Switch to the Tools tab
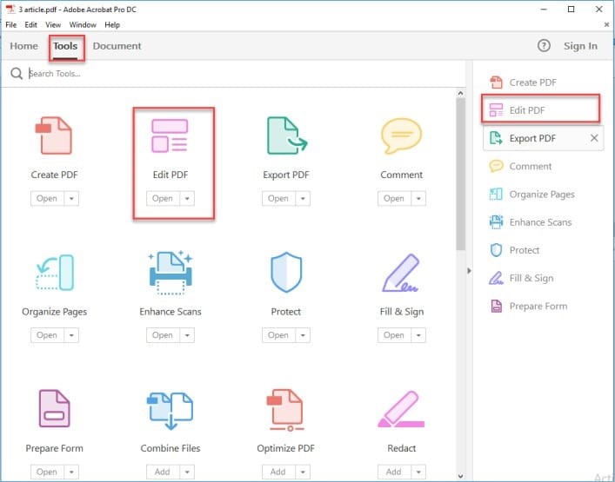Image resolution: width=615 pixels, height=482 pixels. pyautogui.click(x=65, y=47)
